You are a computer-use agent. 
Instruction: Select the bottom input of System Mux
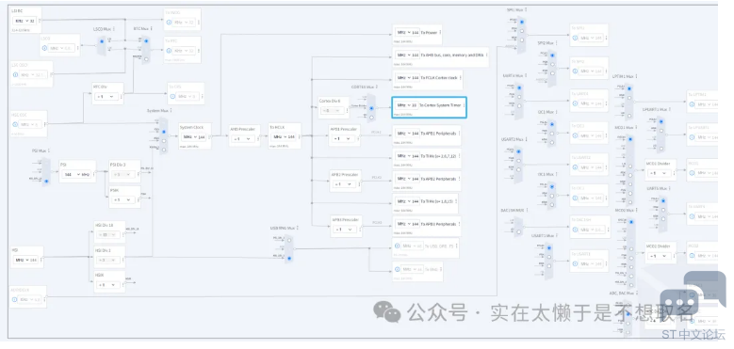(163, 150)
